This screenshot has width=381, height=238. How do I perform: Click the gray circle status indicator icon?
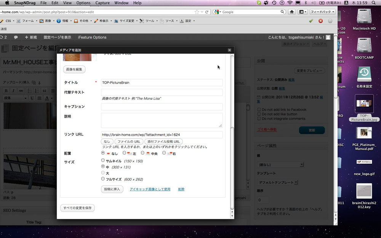point(330,21)
